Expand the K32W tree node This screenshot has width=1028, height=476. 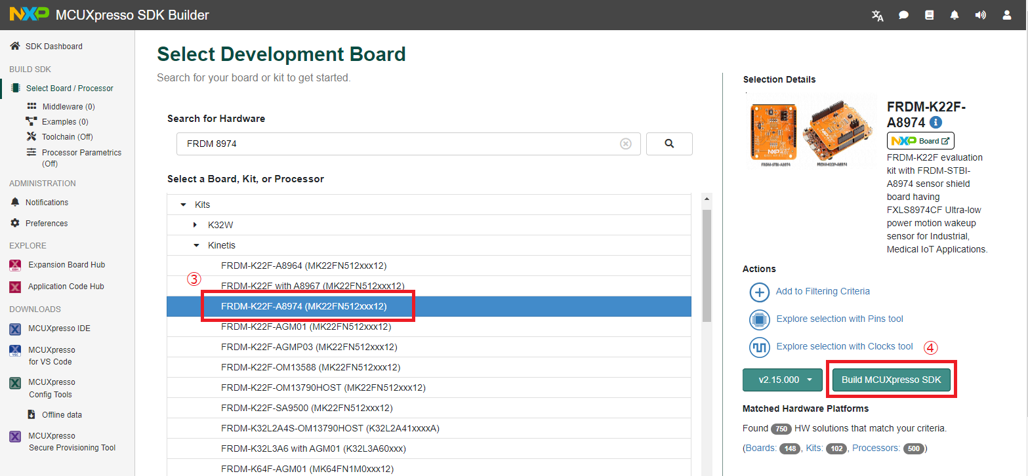click(x=195, y=225)
